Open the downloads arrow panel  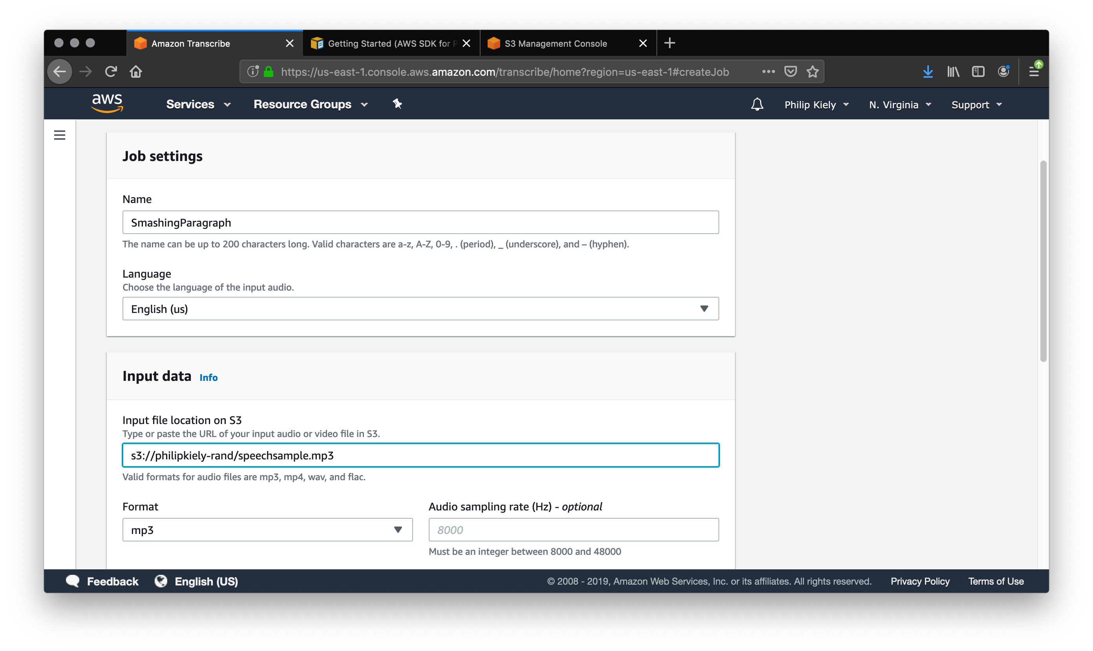pos(928,71)
